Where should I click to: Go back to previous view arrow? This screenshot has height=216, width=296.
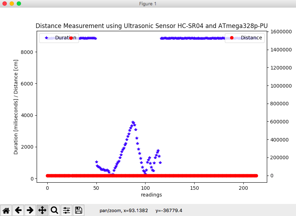18,210
